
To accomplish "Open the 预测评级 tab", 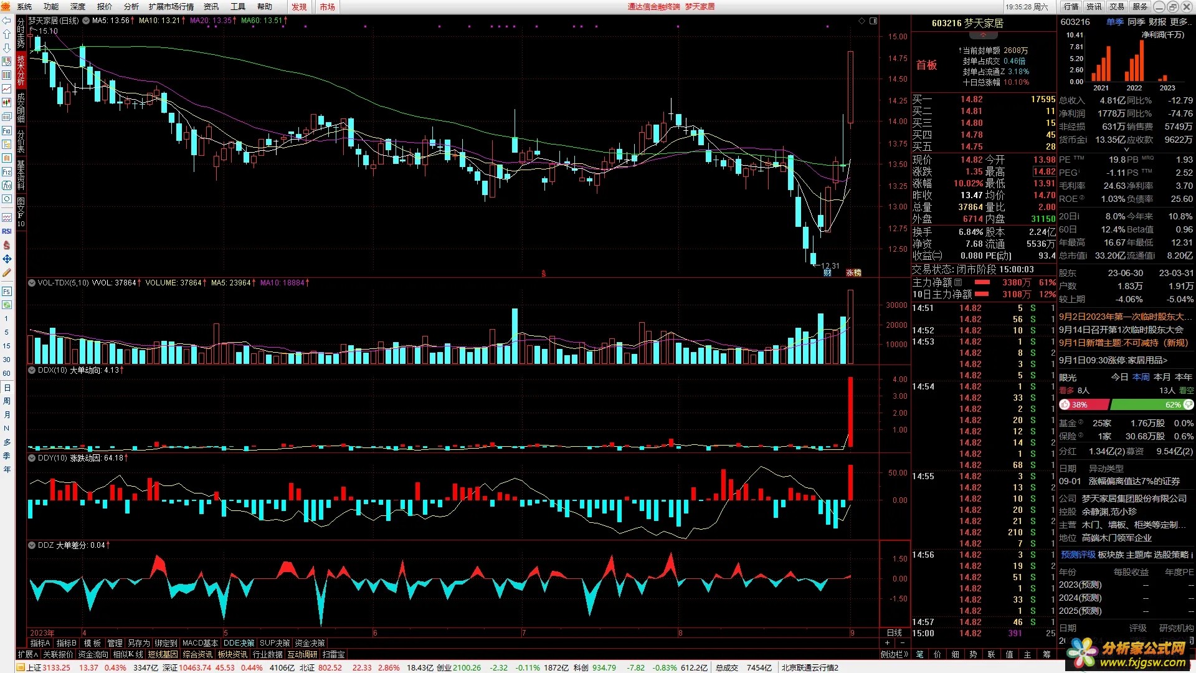I will (x=1078, y=555).
